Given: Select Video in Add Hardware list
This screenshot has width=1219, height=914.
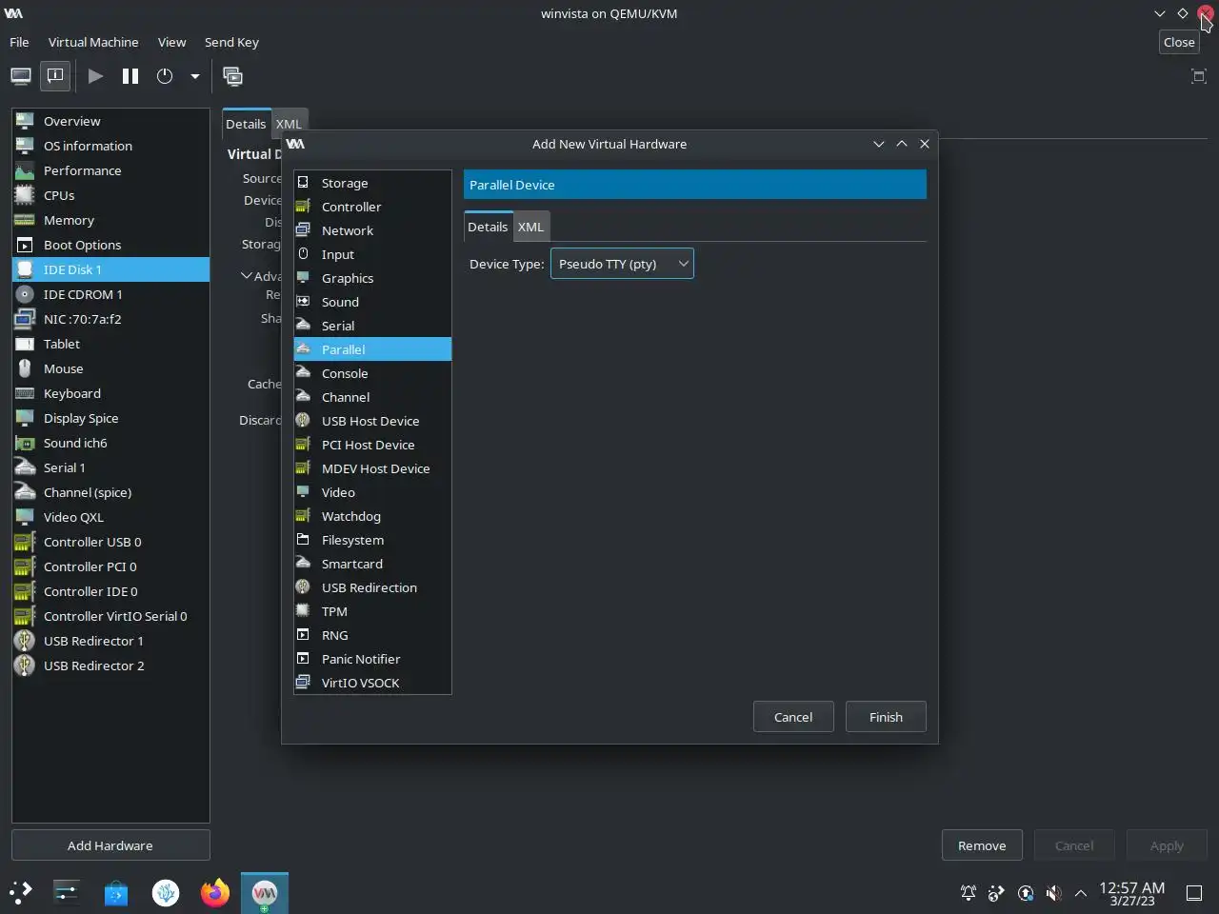Looking at the screenshot, I should click(372, 492).
